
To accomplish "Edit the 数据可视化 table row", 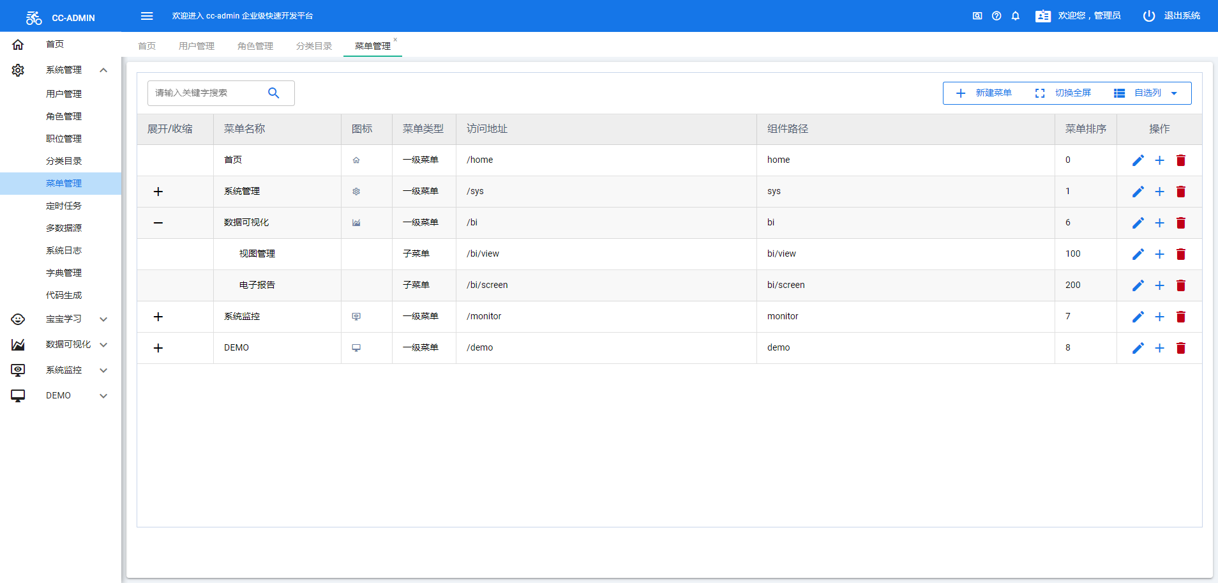I will pos(1138,223).
